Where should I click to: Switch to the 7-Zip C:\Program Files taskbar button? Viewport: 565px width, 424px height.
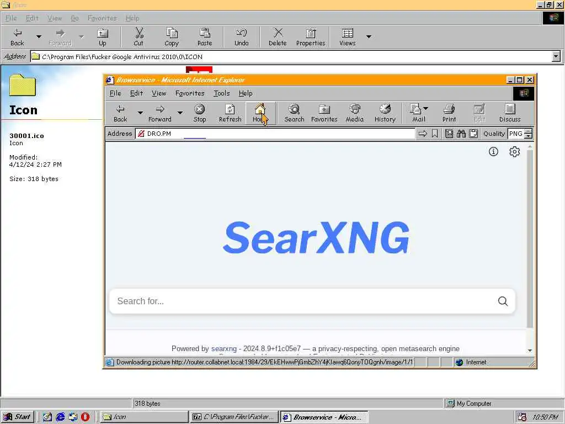pyautogui.click(x=234, y=417)
